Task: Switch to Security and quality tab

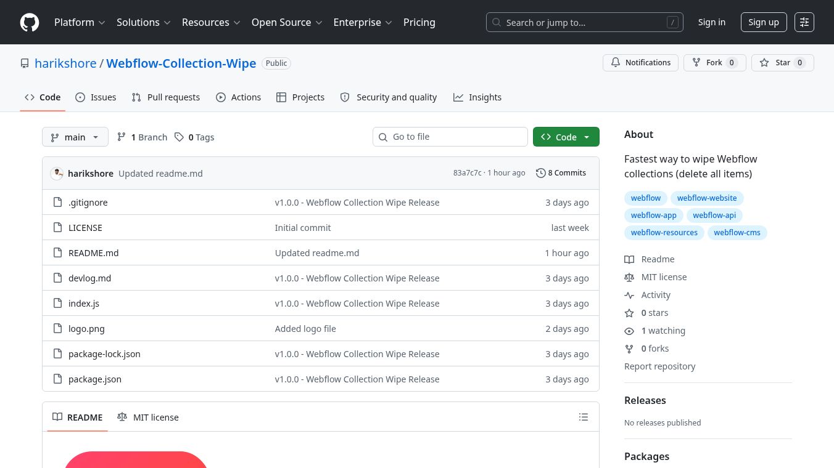Action: (x=389, y=97)
